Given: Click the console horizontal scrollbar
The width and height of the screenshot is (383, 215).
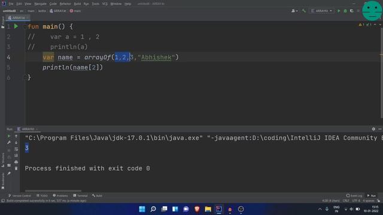Looking at the screenshot, I should point(53,191).
